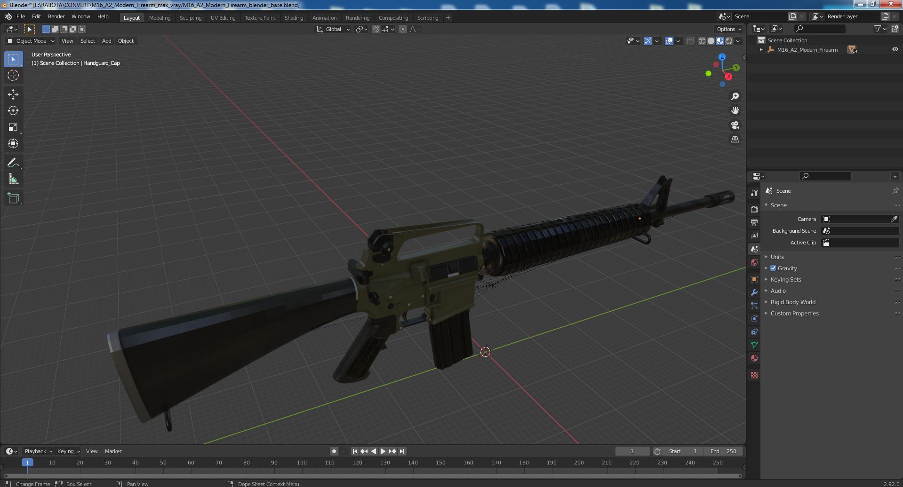Pick the Scale tool
This screenshot has width=903, height=487.
(x=13, y=127)
